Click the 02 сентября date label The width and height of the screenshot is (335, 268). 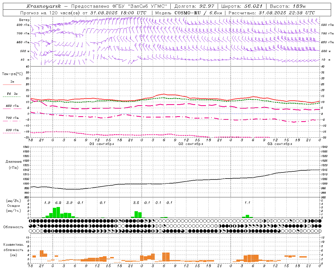pyautogui.click(x=191, y=144)
